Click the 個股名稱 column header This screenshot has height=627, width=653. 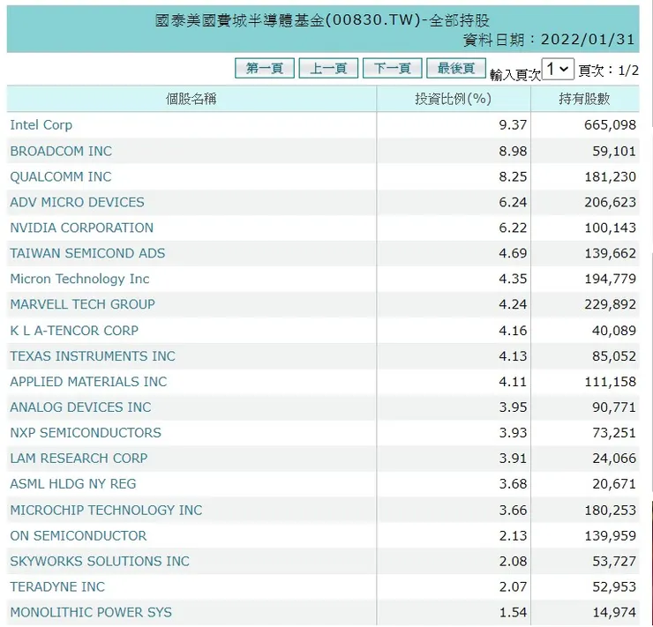pos(191,99)
